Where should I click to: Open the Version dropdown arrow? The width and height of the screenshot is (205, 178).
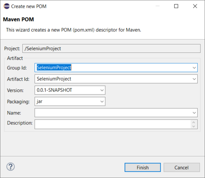[x=102, y=90]
